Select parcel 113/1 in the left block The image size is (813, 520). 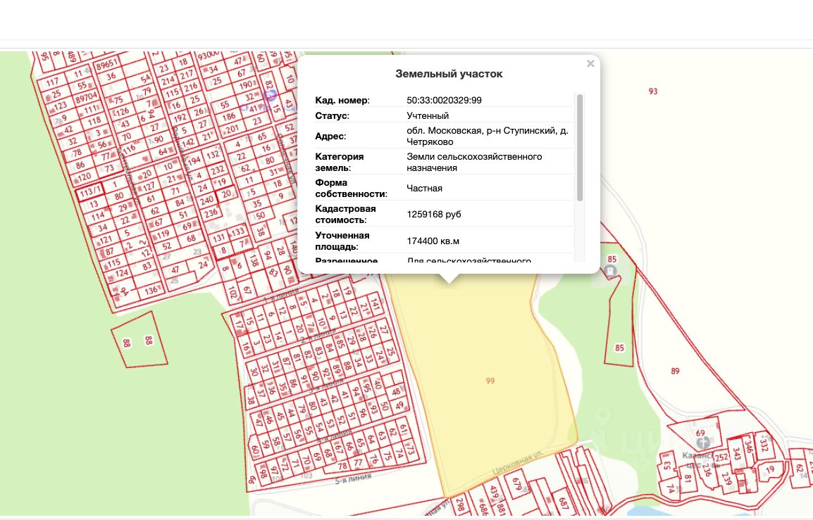click(90, 191)
